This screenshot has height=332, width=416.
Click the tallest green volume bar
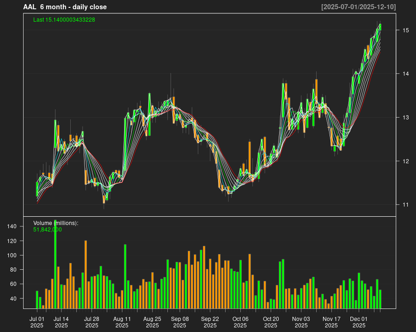coord(55,265)
